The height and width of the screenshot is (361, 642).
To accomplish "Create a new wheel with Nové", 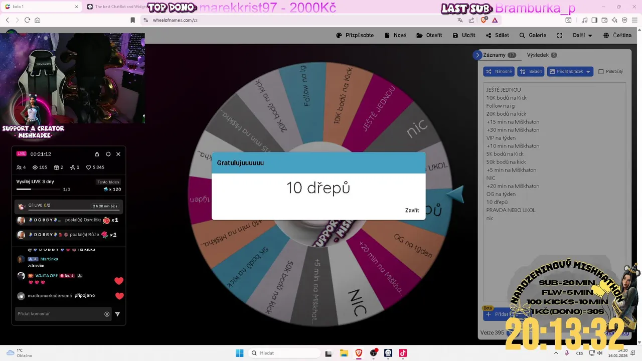I will [395, 36].
